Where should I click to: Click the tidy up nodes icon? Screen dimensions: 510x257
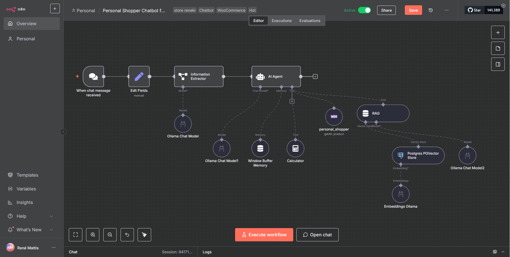(x=144, y=235)
